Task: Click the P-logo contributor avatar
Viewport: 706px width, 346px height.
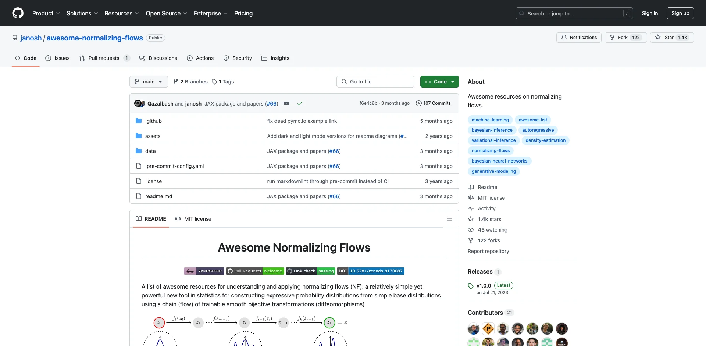Action: (488, 329)
